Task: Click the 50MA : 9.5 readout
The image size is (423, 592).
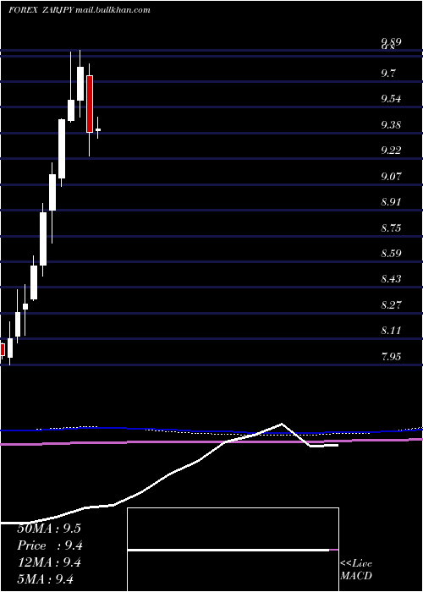Action: click(49, 529)
